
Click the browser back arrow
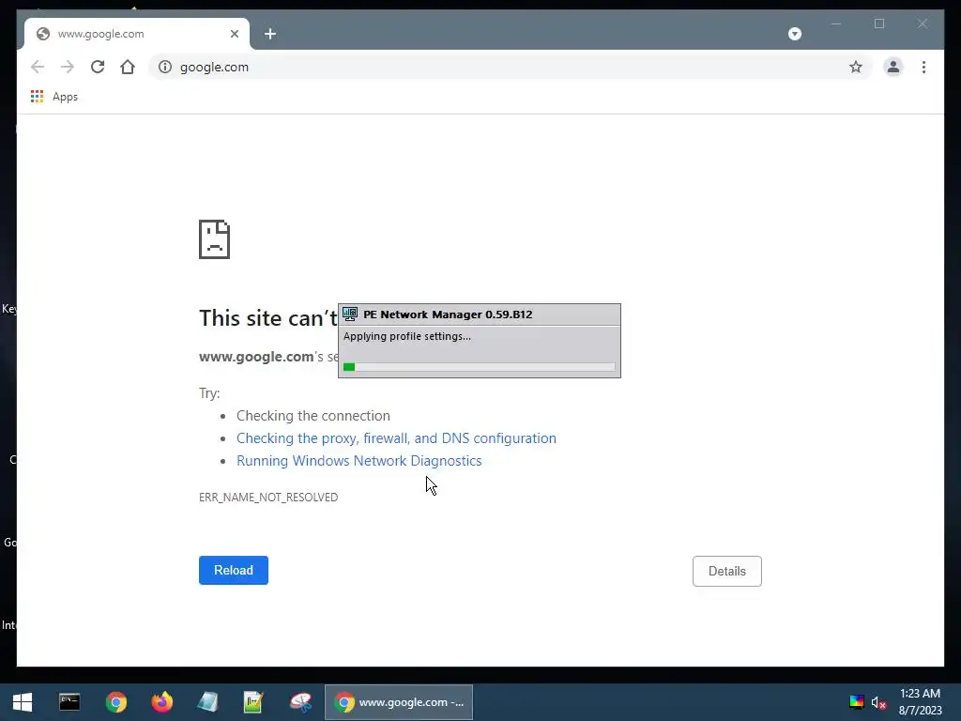coord(38,67)
